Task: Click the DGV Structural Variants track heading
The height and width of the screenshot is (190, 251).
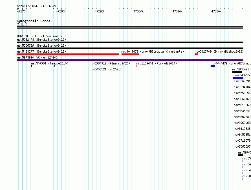Action: pyautogui.click(x=39, y=36)
